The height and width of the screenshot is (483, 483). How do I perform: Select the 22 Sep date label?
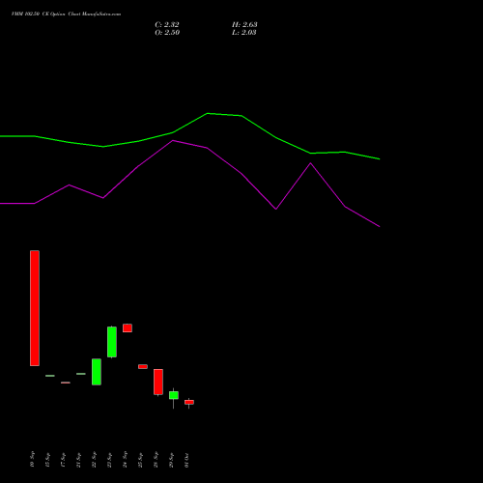coord(94,460)
